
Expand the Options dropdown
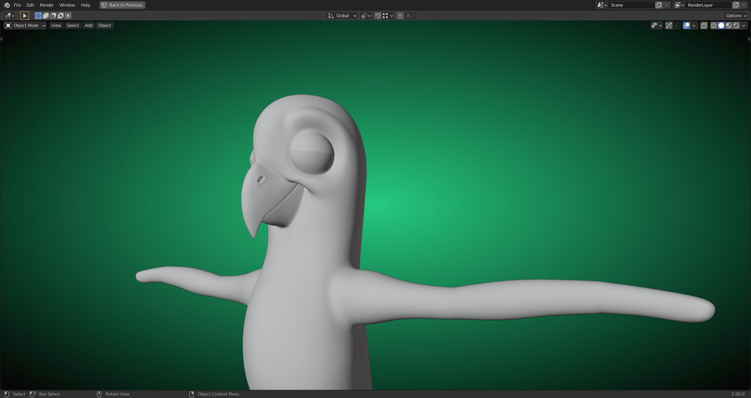coord(736,16)
